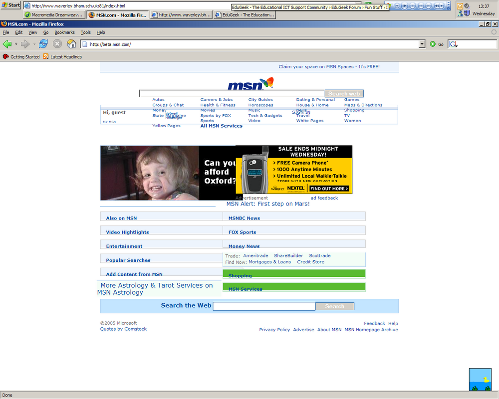Click the Ameritrade trade link

[x=255, y=256]
